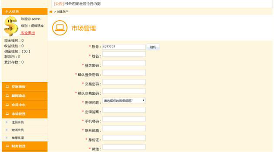Image resolution: width=274 pixels, height=152 pixels.
Task: Click into the 身份证 ID field
Action: coord(124,138)
